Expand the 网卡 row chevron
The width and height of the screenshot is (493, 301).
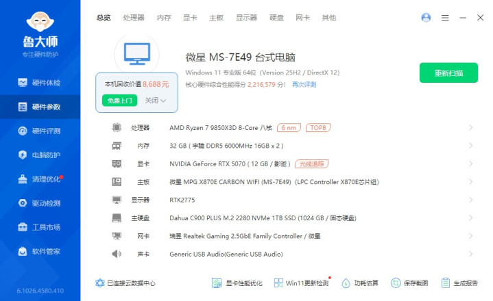pyautogui.click(x=470, y=236)
